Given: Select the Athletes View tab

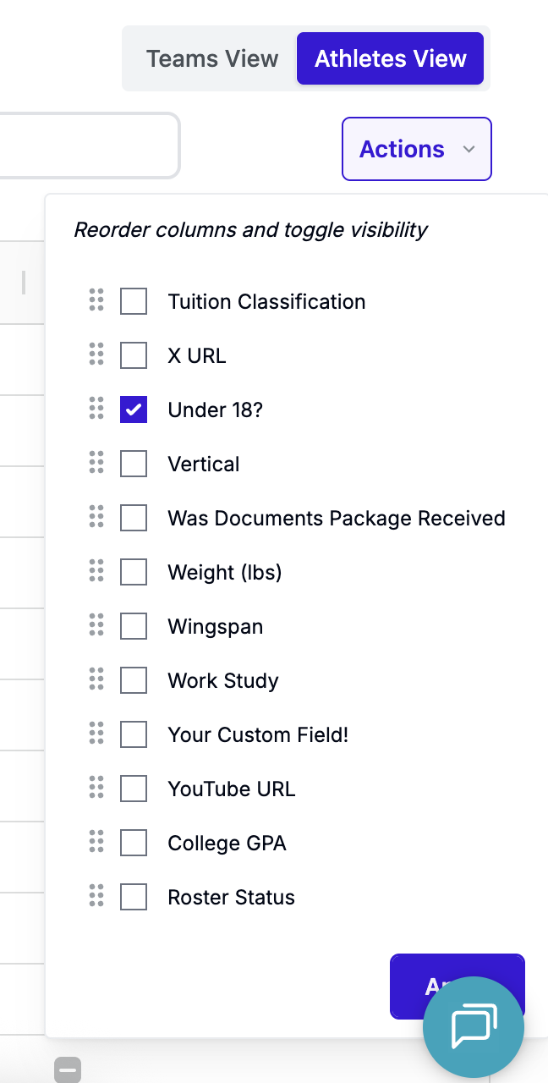Looking at the screenshot, I should [x=390, y=58].
